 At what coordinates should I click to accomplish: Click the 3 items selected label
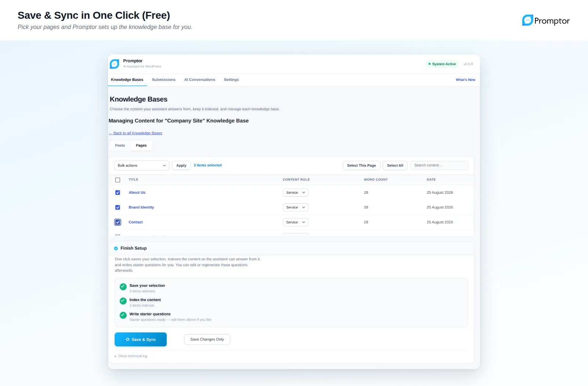(208, 165)
